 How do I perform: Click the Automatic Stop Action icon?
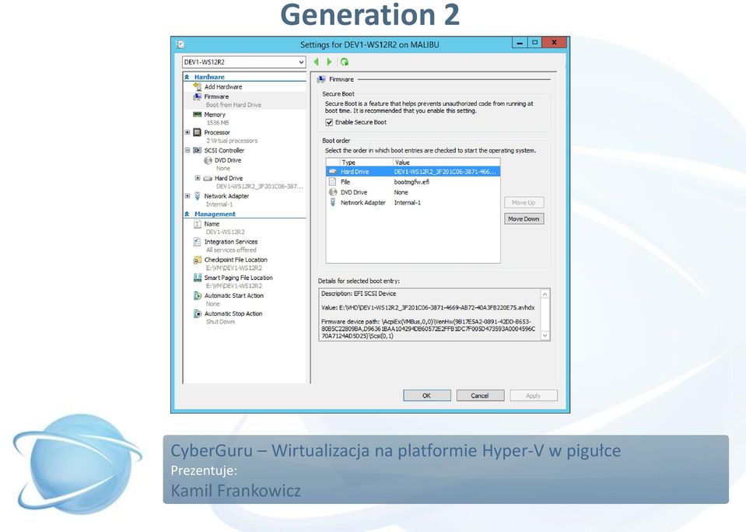tap(198, 313)
